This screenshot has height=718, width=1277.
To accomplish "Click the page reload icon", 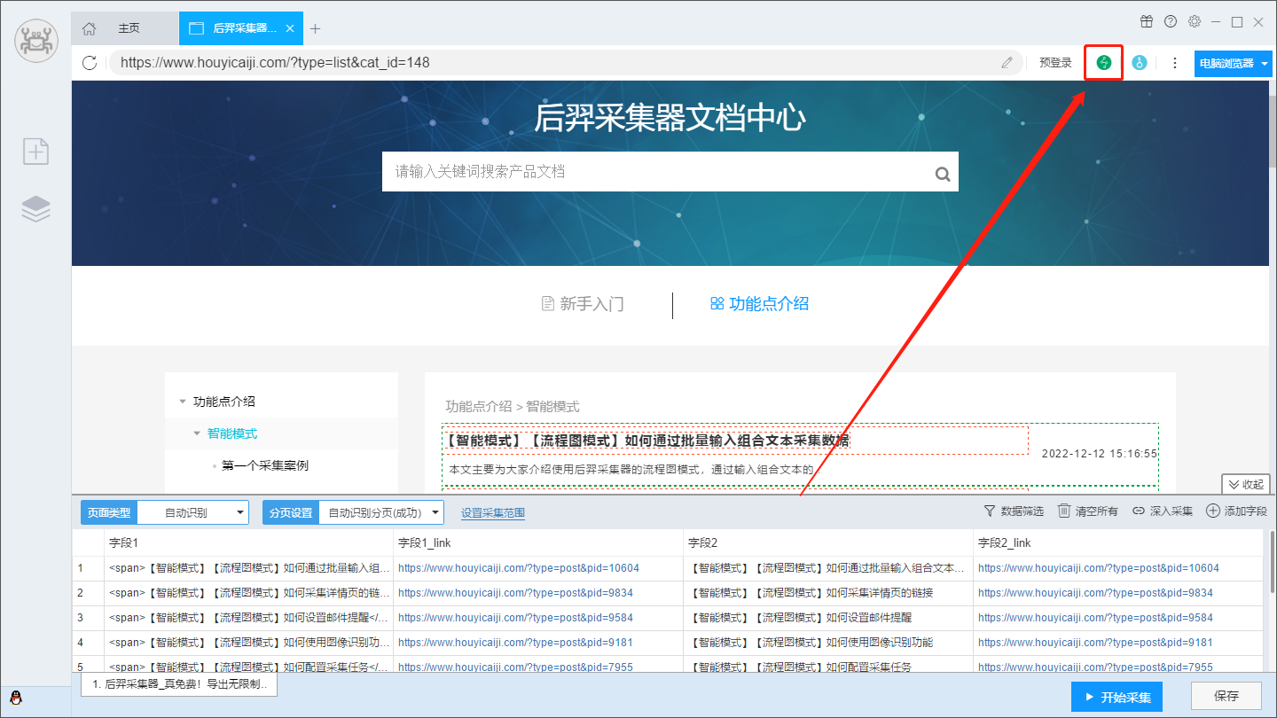I will pos(89,63).
